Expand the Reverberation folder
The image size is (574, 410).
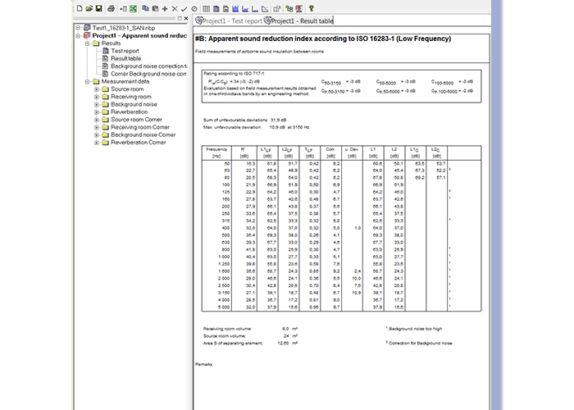click(97, 112)
